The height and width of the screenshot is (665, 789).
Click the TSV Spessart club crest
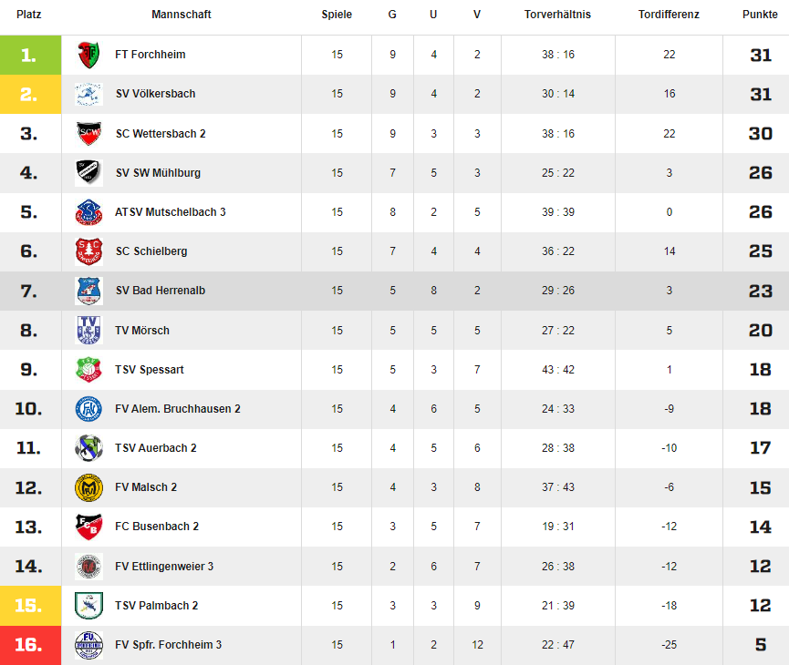88,370
